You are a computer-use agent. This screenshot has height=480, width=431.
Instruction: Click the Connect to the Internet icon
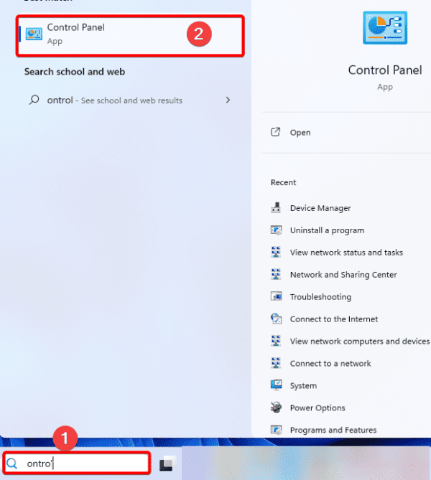(276, 319)
